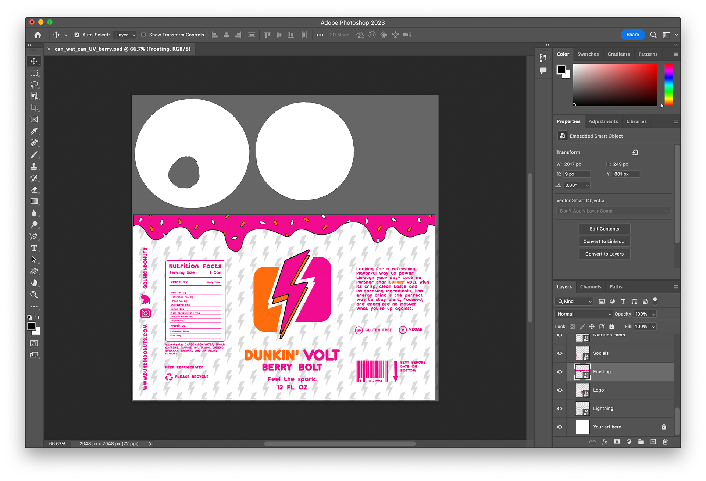Switch to the Gradients tab

pos(618,54)
